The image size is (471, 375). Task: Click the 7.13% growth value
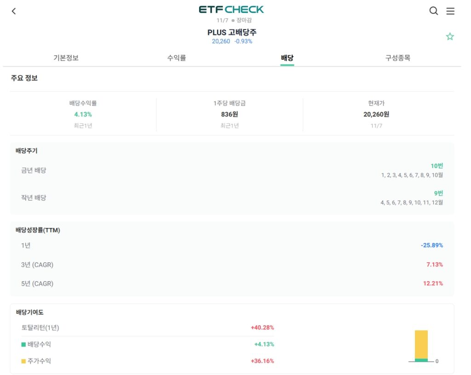(x=435, y=265)
